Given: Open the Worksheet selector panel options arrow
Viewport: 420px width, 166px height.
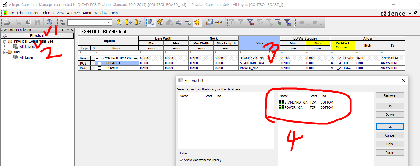Looking at the screenshot, I should coord(67,30).
